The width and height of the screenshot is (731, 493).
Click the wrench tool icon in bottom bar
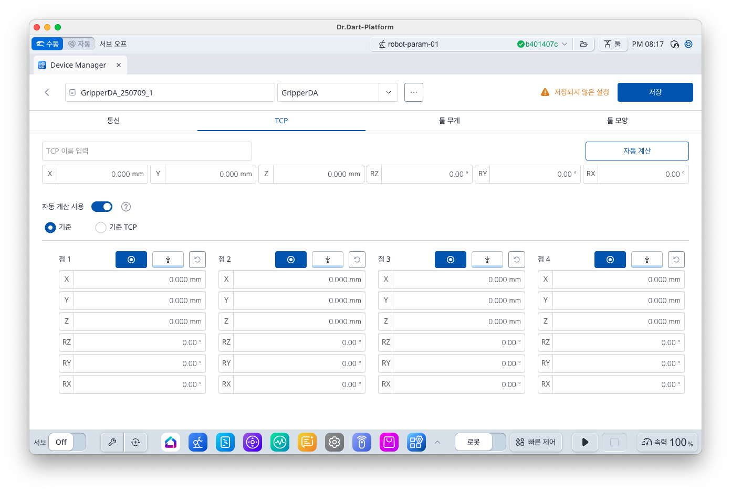pyautogui.click(x=112, y=442)
